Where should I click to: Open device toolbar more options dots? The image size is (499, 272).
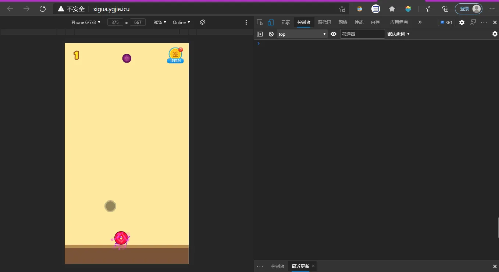click(x=246, y=22)
